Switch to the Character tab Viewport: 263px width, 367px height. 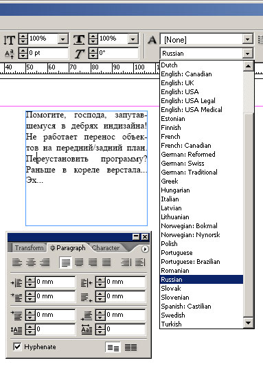pos(106,248)
